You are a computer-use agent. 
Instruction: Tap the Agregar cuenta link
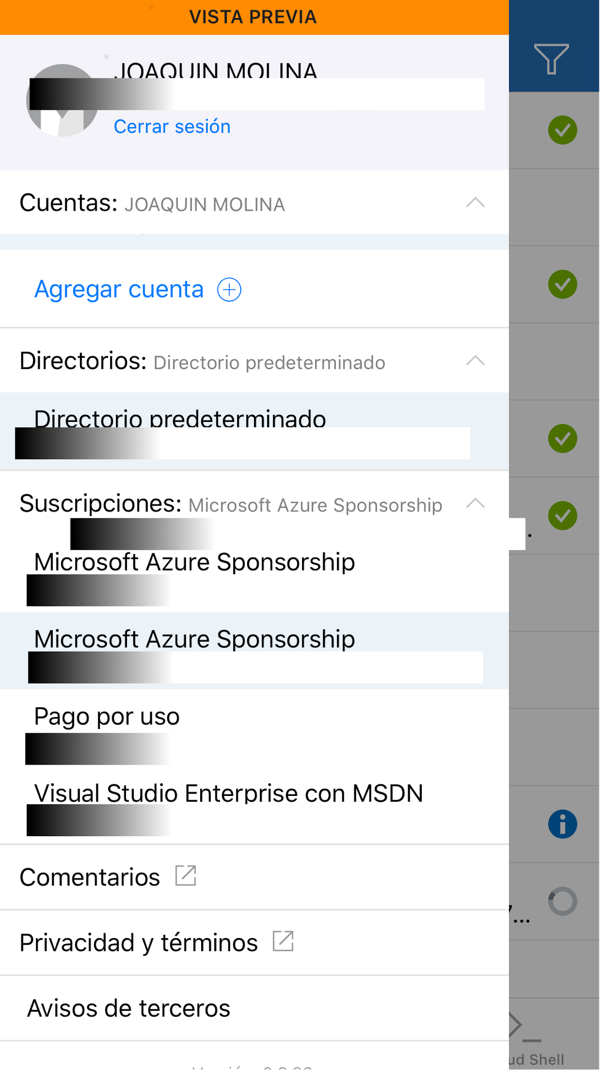pyautogui.click(x=119, y=290)
